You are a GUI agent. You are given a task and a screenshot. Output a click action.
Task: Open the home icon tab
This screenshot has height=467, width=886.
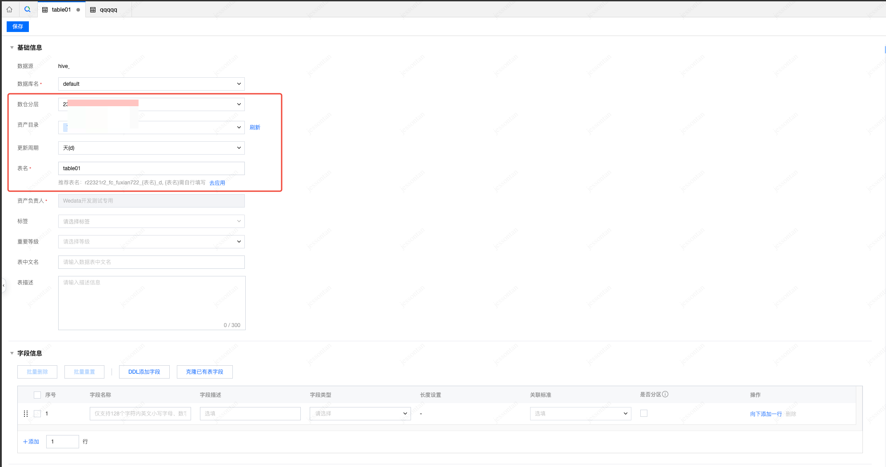pos(9,9)
